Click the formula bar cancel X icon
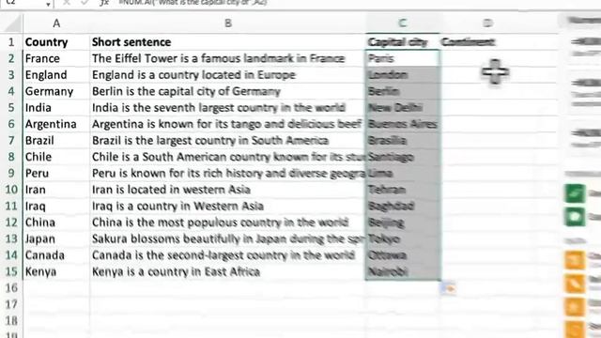The width and height of the screenshot is (601, 338). click(x=67, y=3)
